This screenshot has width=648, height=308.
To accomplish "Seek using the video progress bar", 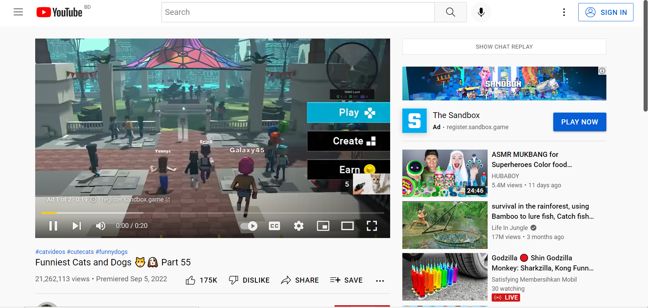I will click(213, 213).
